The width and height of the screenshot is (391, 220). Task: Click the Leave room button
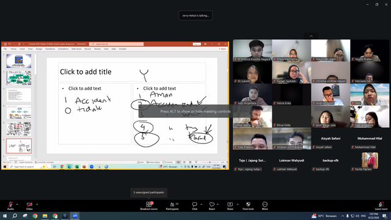click(x=381, y=206)
